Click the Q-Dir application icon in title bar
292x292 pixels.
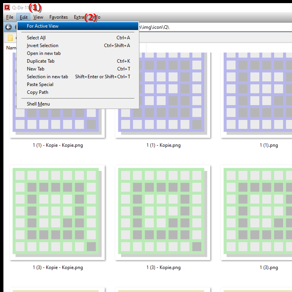[7, 7]
